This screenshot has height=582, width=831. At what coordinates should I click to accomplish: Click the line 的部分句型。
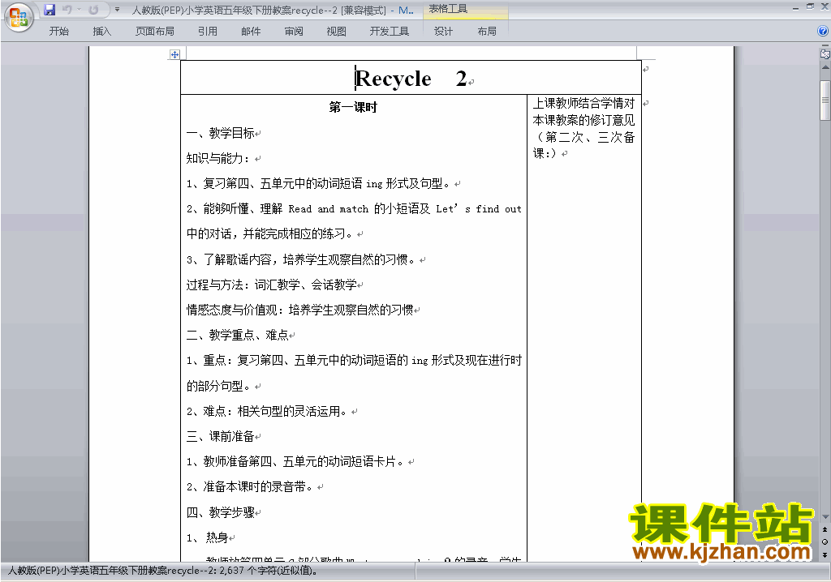pyautogui.click(x=217, y=386)
